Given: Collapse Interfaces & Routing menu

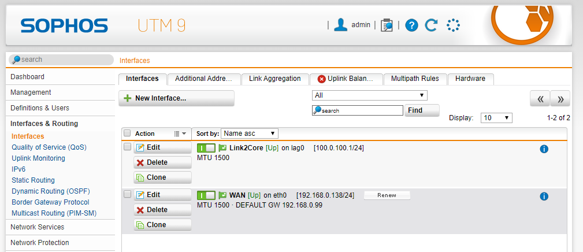Looking at the screenshot, I should (x=60, y=123).
